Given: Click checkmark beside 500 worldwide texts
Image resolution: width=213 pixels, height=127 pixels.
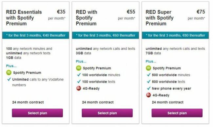Looking at the screenshot, I should 149,82.
